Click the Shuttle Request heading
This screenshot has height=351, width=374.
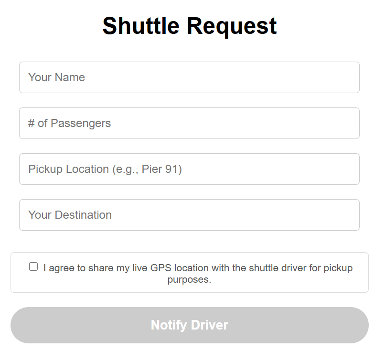(x=189, y=26)
